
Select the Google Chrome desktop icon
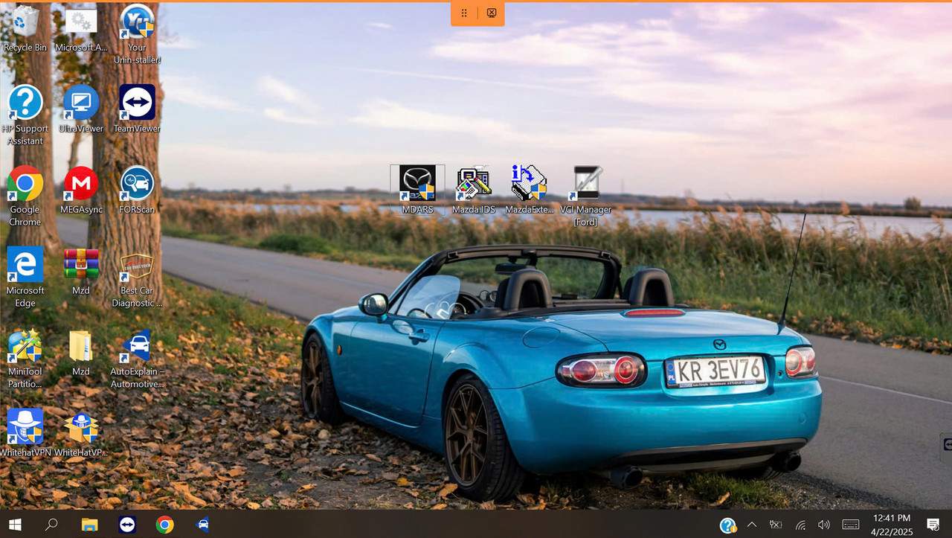click(x=25, y=196)
